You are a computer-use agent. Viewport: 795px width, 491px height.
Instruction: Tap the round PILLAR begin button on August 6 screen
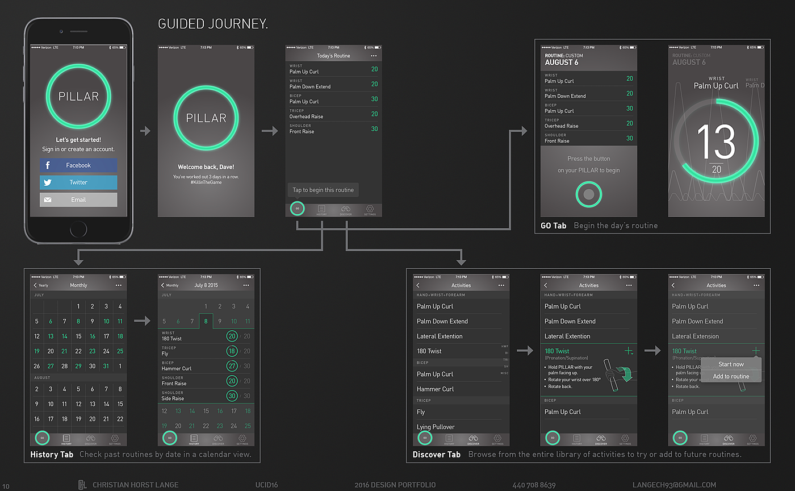(589, 194)
